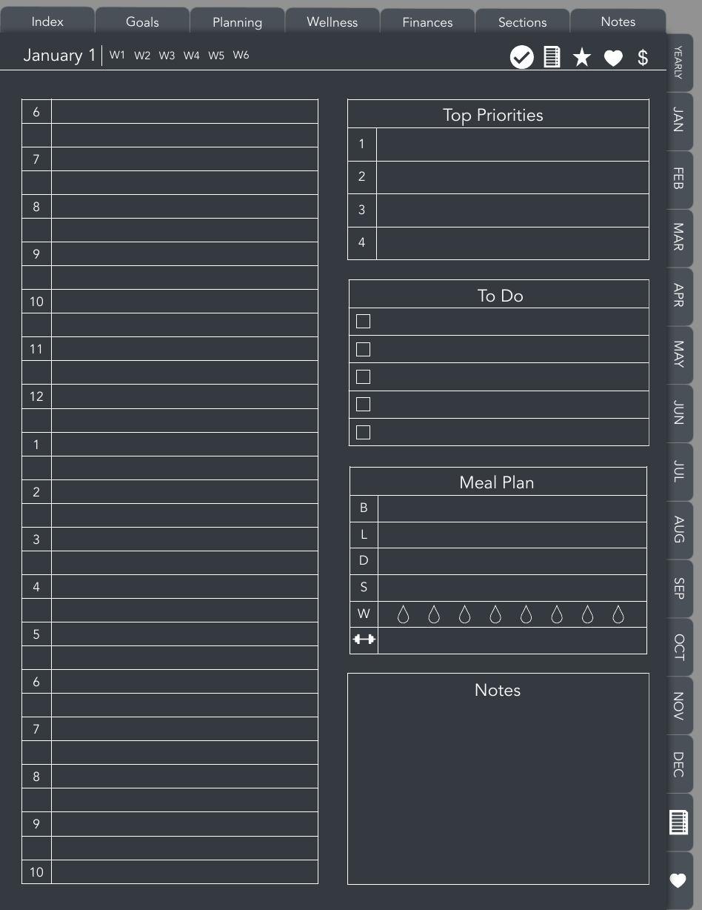Image resolution: width=702 pixels, height=910 pixels.
Task: Mark the fifth water drop in row W
Action: pyautogui.click(x=526, y=614)
